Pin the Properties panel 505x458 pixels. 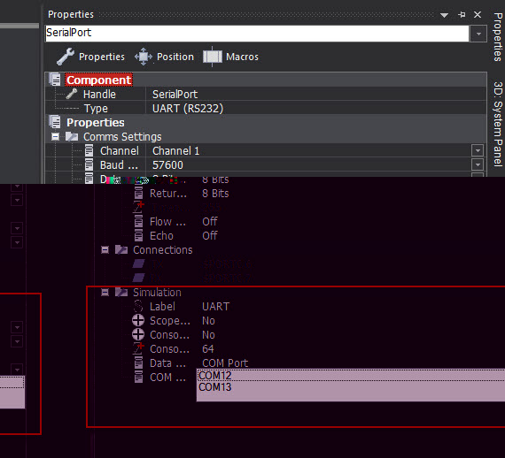(462, 14)
